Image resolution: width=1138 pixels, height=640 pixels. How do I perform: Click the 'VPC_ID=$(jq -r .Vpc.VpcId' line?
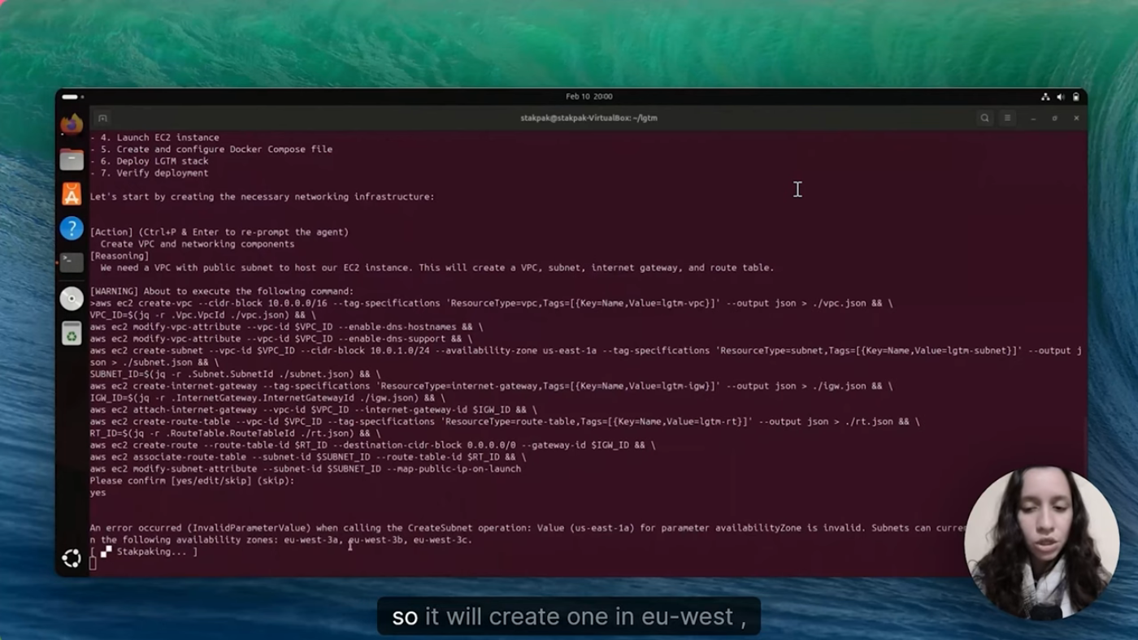[x=203, y=315]
